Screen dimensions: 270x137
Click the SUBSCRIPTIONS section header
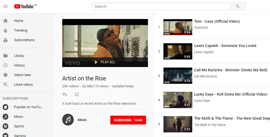15,99
